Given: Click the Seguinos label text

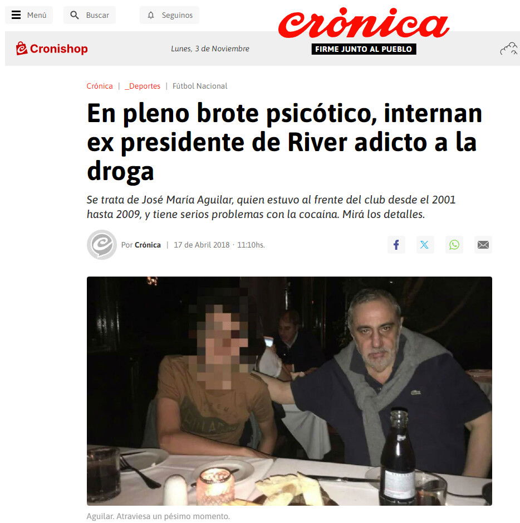Looking at the screenshot, I should click(177, 15).
